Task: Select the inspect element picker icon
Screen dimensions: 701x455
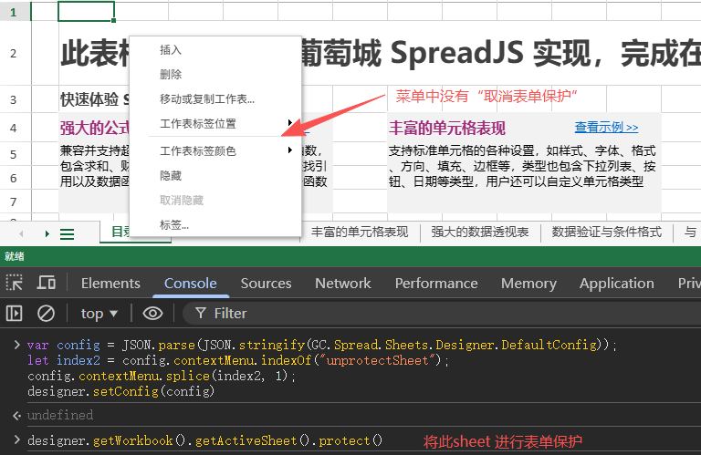Action: coord(15,283)
